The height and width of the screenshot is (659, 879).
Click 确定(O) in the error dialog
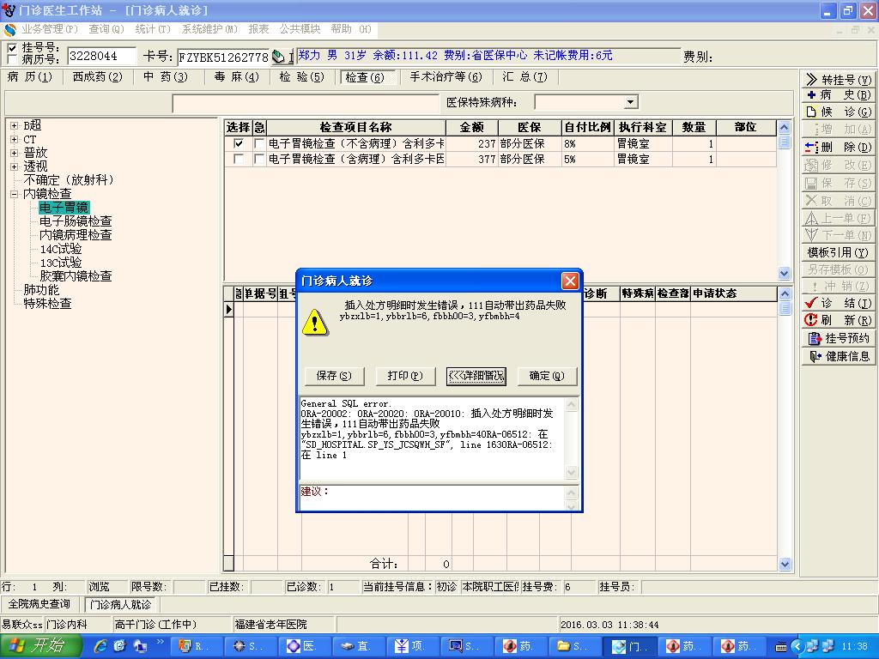547,376
